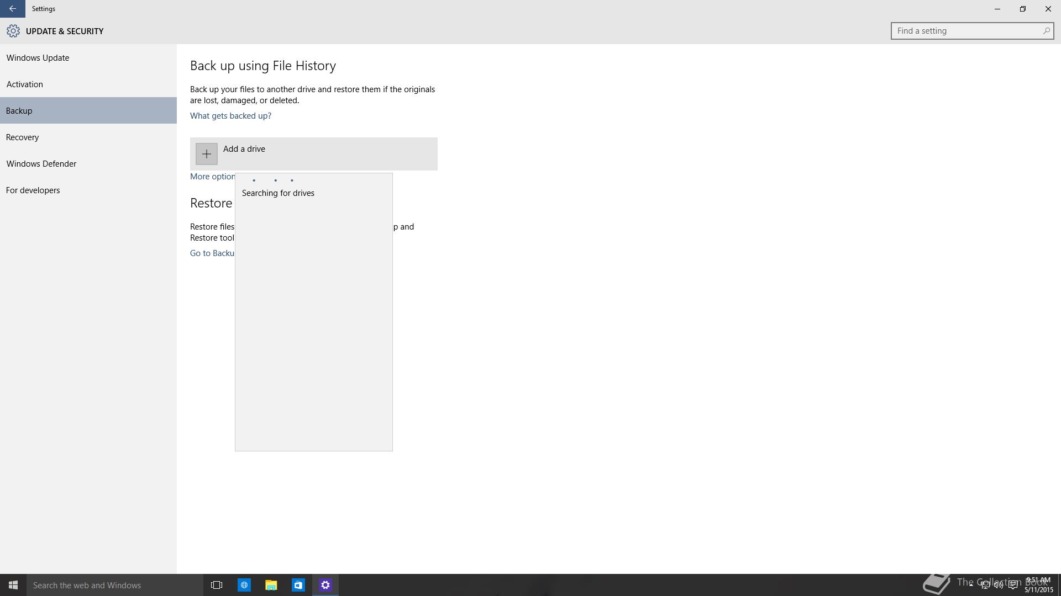Open Windows Defender settings
Screen dimensions: 1061x596
tap(88, 163)
